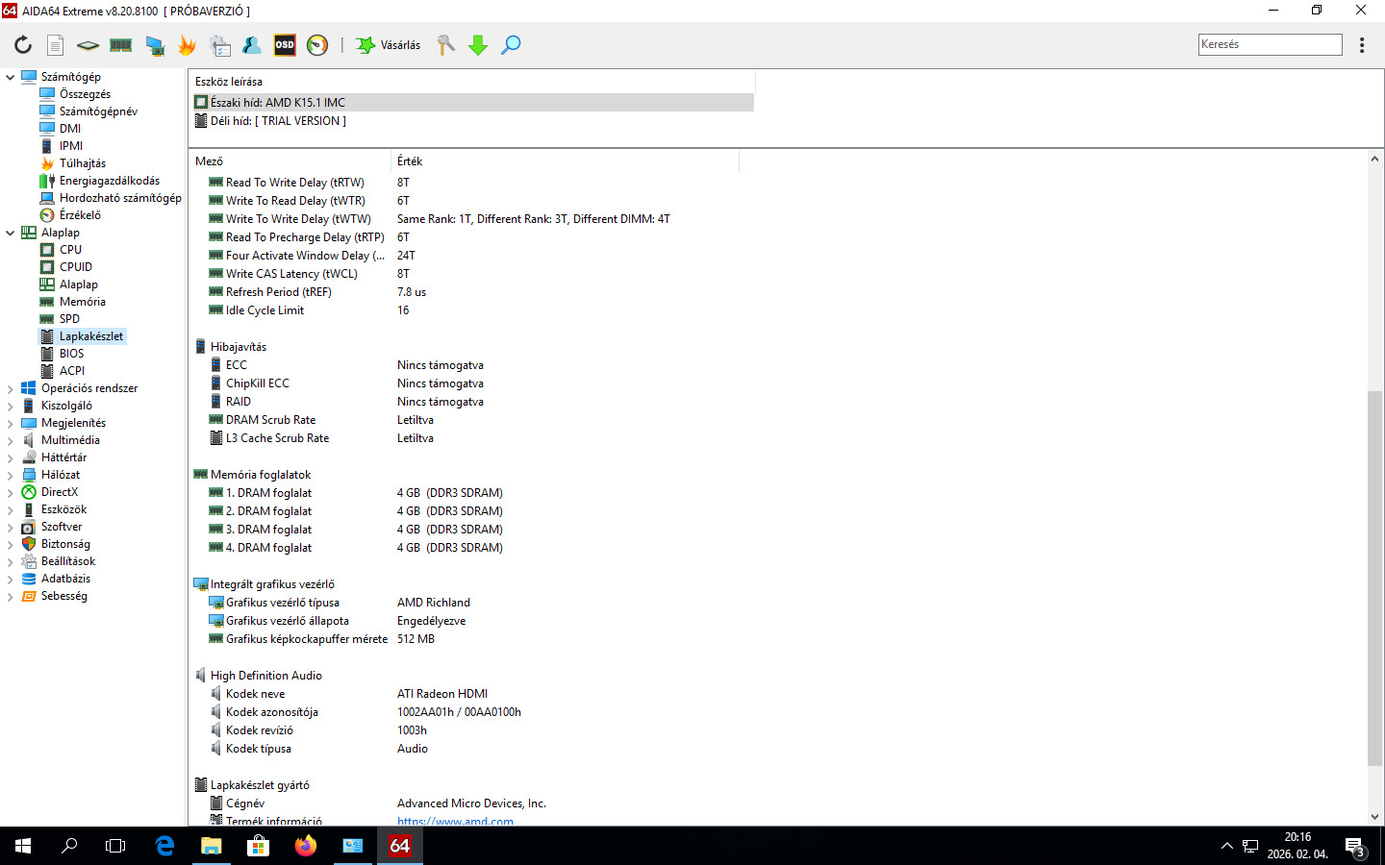
Task: Click the details pane vertical scrollbar
Action: coord(1374,577)
